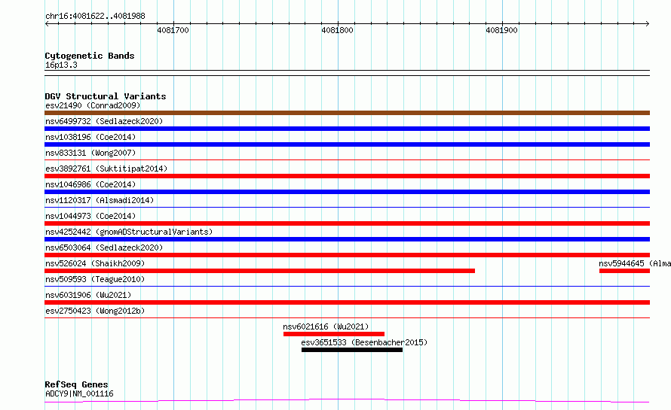
Task: Select the 16p13.3 band label
Action: (61, 65)
